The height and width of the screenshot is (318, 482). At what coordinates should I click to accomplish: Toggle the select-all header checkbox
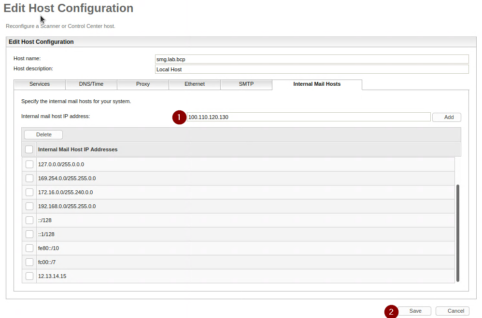tap(29, 149)
